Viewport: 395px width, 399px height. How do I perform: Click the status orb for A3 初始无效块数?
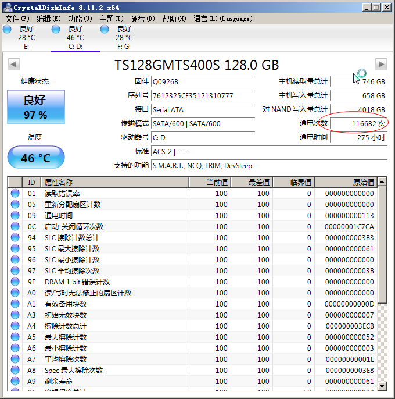tap(15, 315)
